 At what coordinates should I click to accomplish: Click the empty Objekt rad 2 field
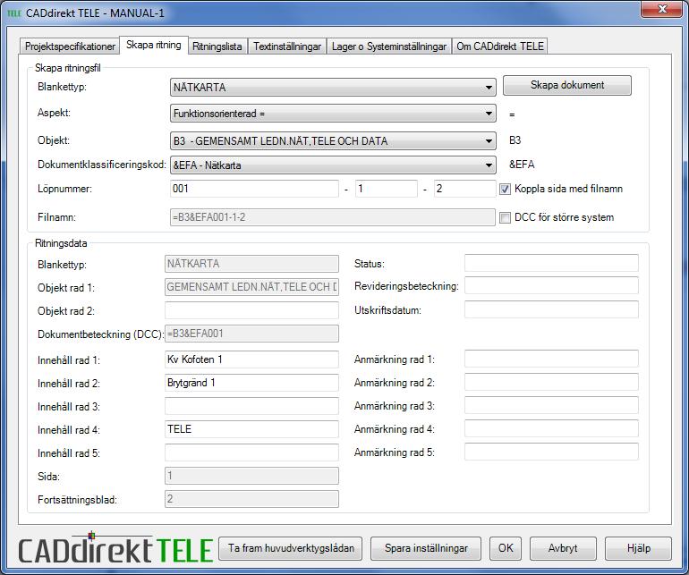pos(251,310)
